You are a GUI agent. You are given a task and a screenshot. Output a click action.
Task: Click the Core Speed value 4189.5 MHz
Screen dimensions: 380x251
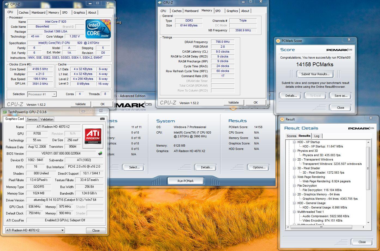tap(40, 69)
